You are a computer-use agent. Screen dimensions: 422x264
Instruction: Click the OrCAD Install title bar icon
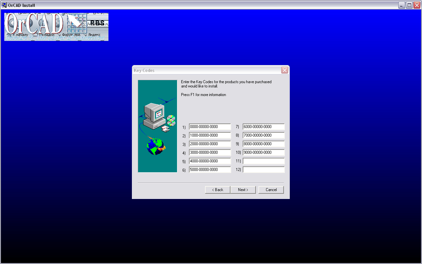[x=4, y=5]
